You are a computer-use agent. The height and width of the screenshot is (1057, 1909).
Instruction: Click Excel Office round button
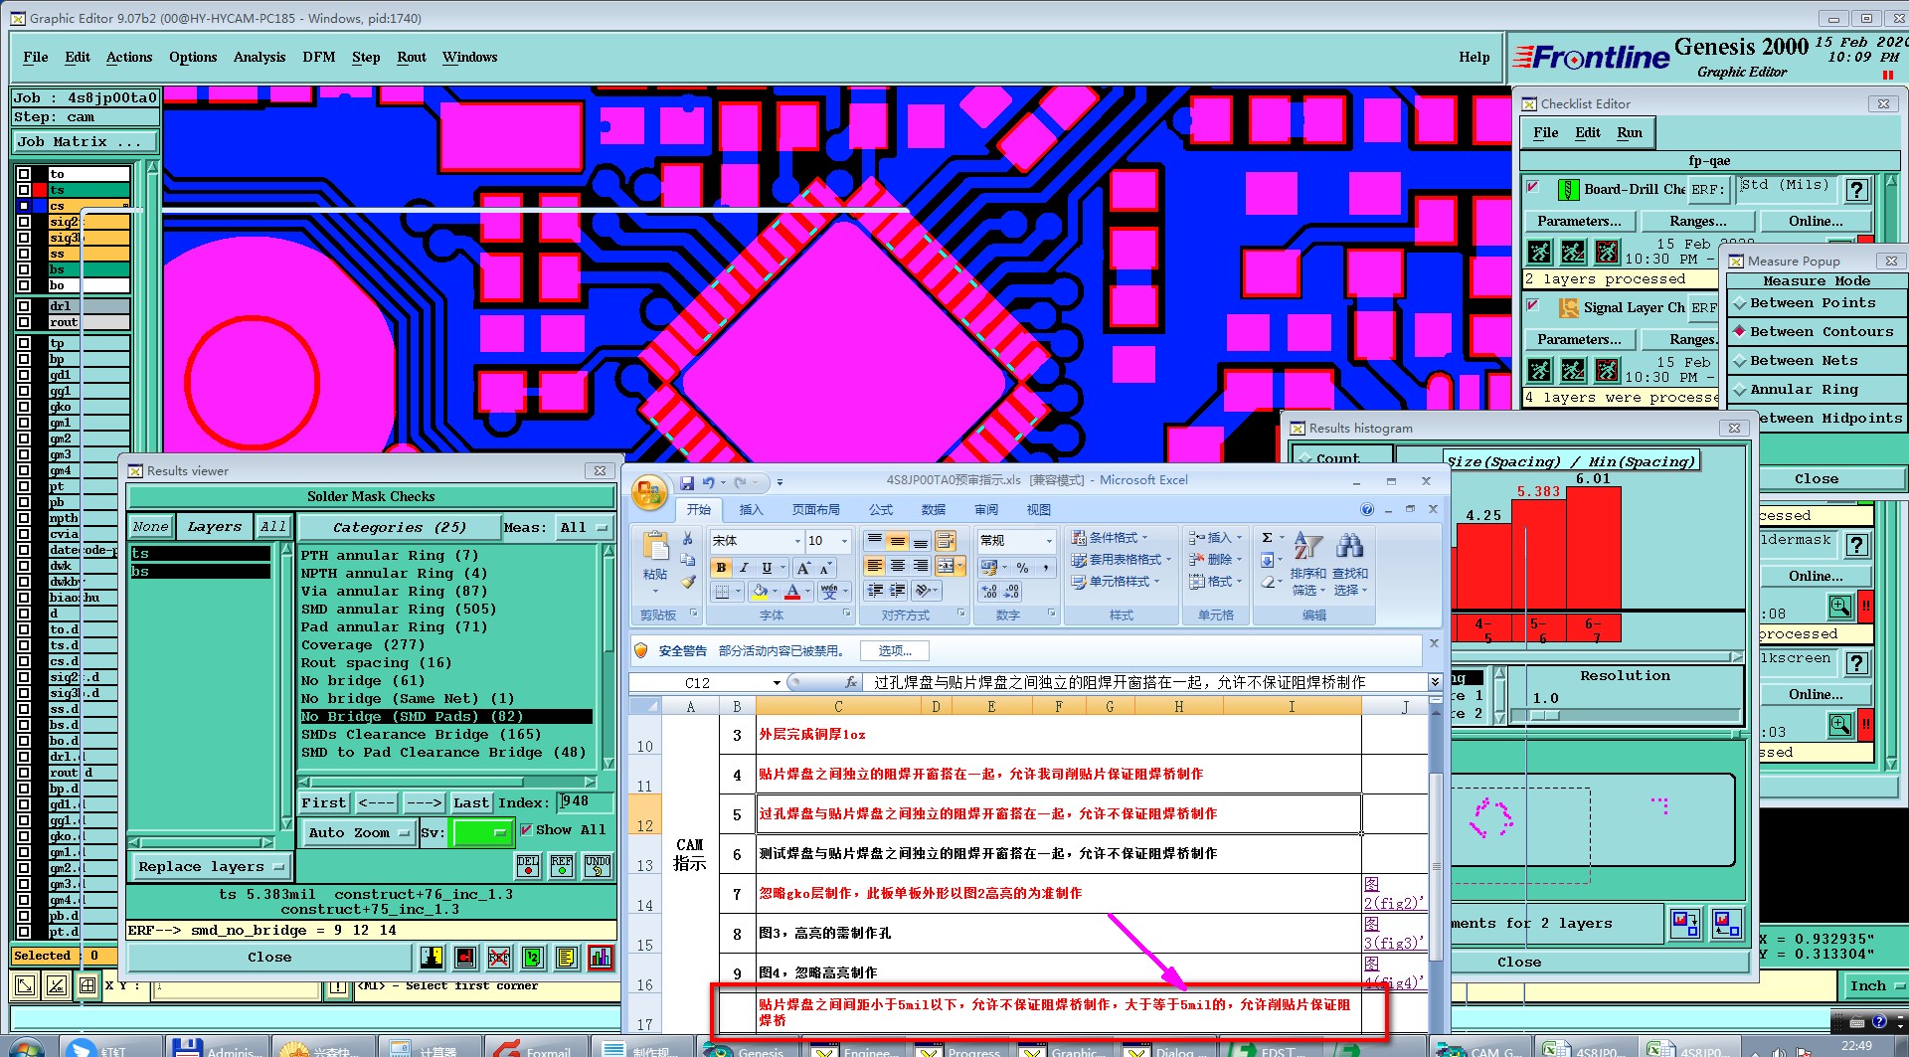649,492
